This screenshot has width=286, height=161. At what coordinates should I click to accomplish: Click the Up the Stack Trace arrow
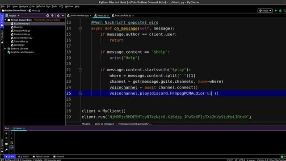click(12, 133)
